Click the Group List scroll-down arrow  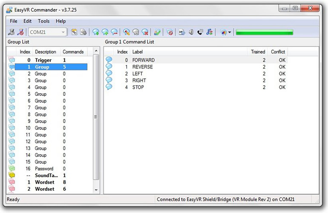coord(96,190)
